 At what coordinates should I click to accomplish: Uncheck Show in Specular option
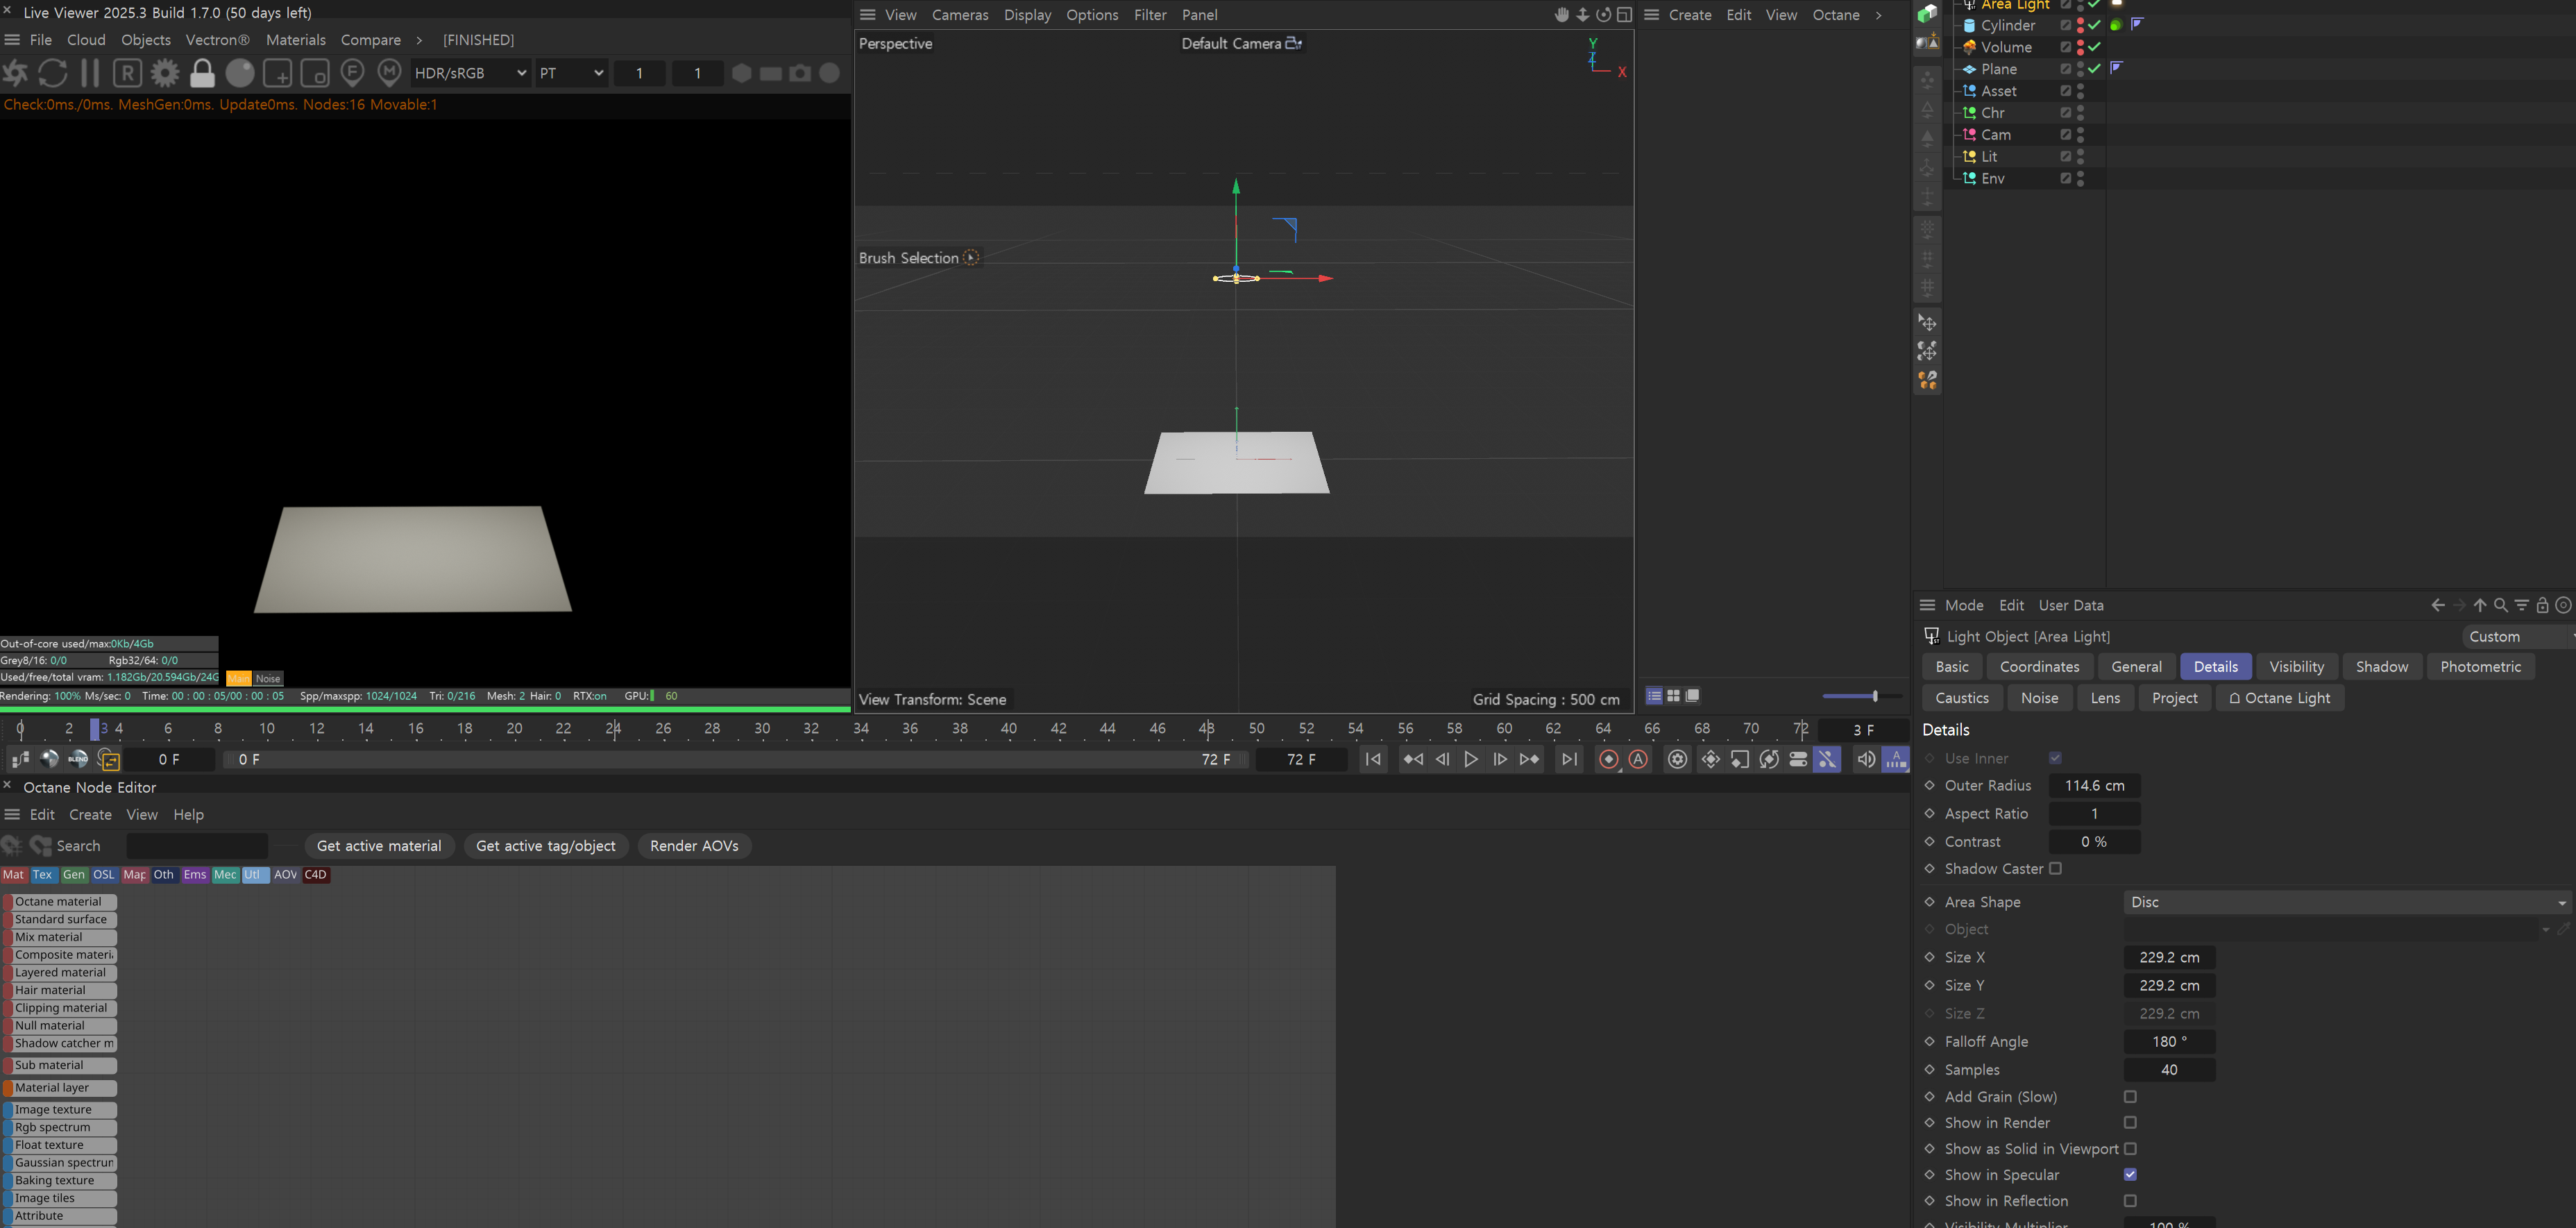pyautogui.click(x=2130, y=1175)
